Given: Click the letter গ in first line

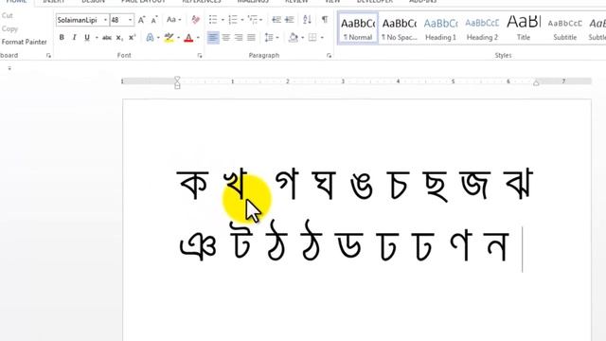Looking at the screenshot, I should pyautogui.click(x=288, y=185).
